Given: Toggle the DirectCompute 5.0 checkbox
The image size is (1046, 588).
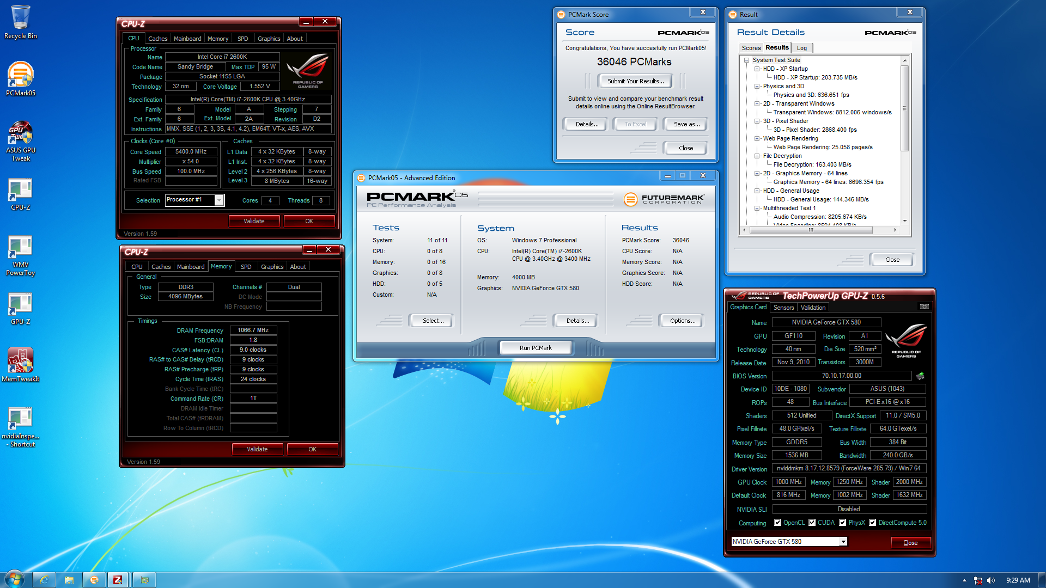Looking at the screenshot, I should pyautogui.click(x=872, y=523).
